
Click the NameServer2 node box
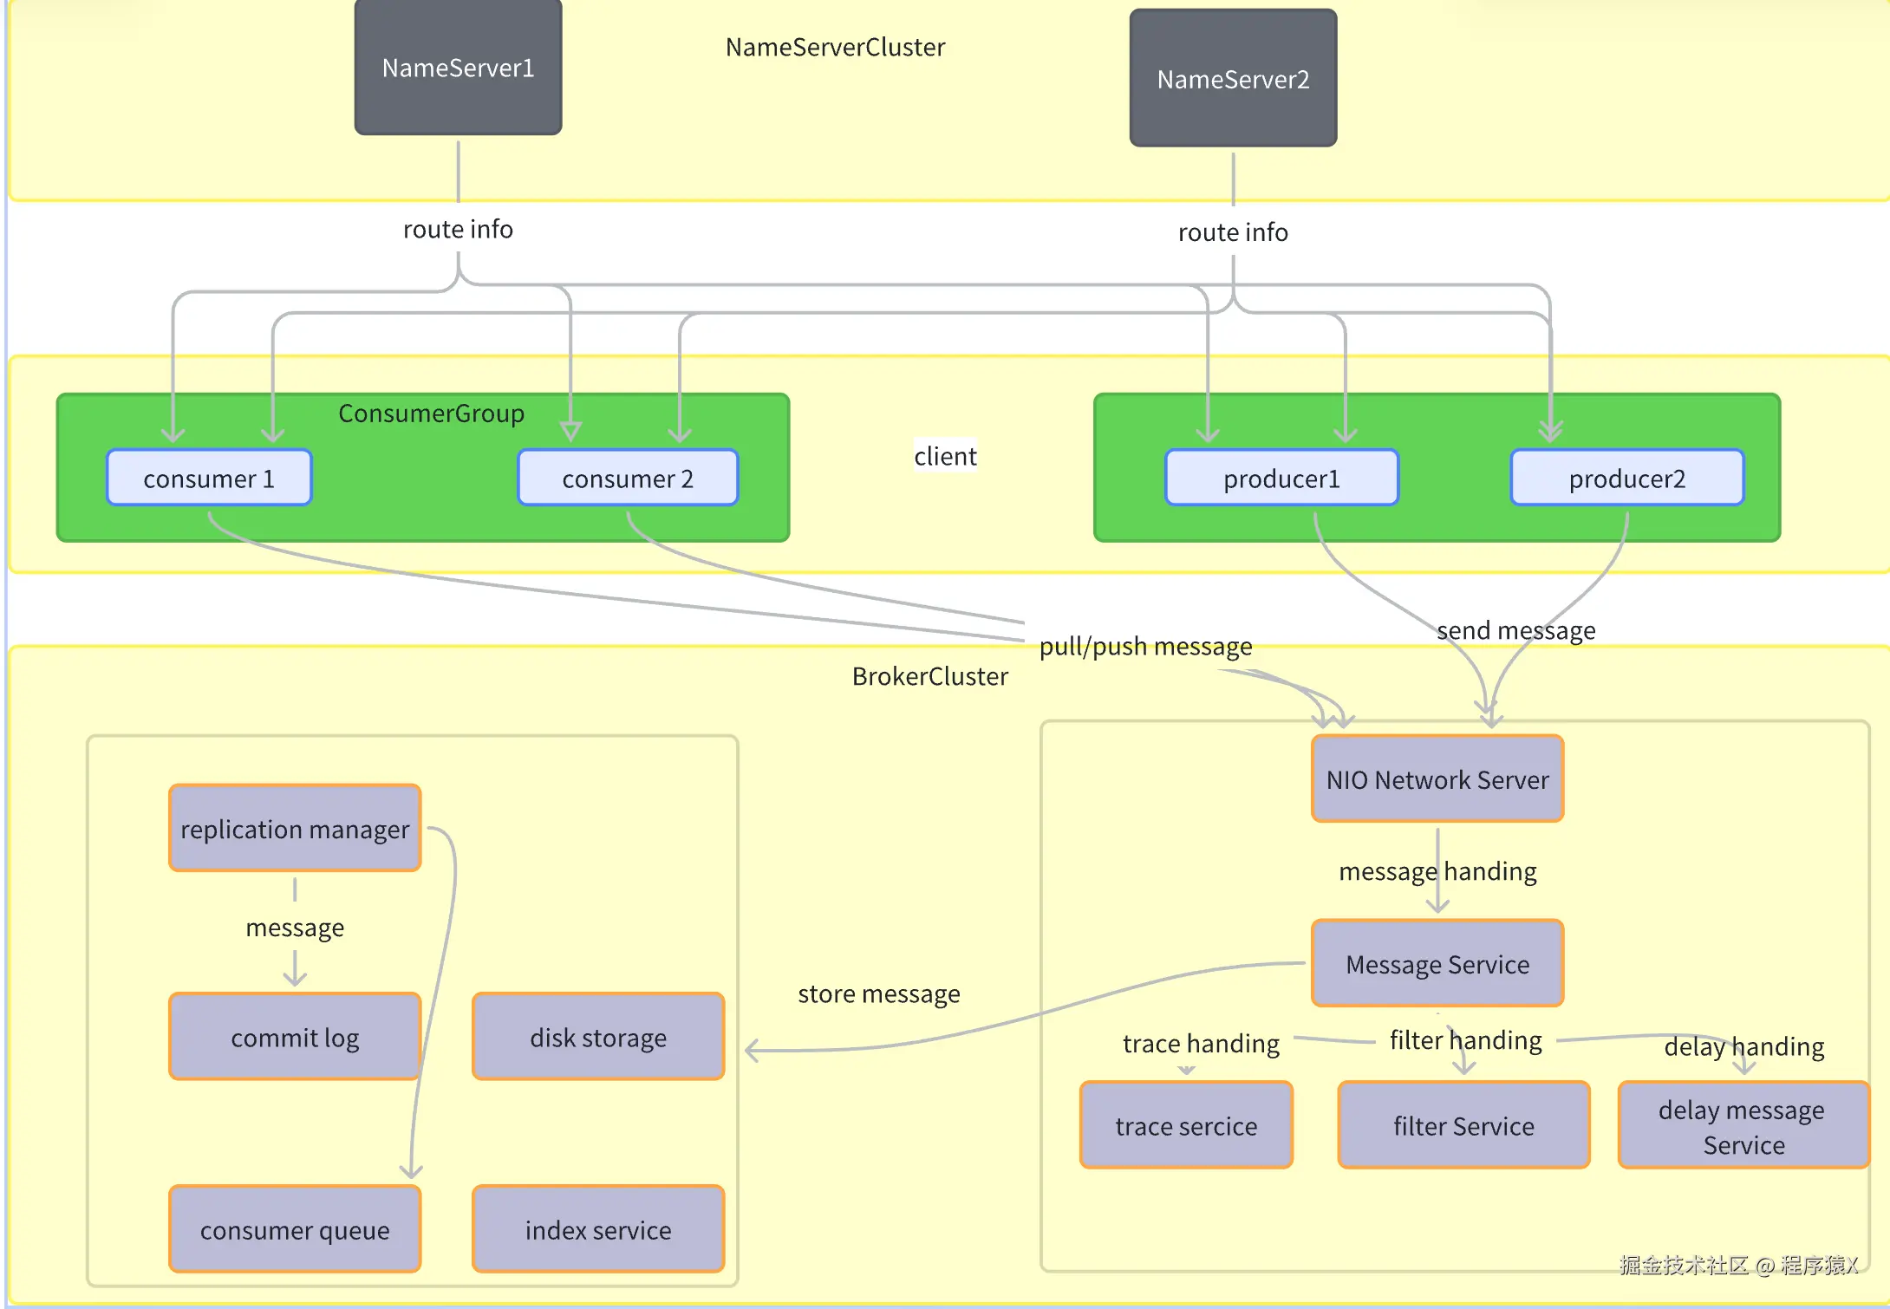1232,79
